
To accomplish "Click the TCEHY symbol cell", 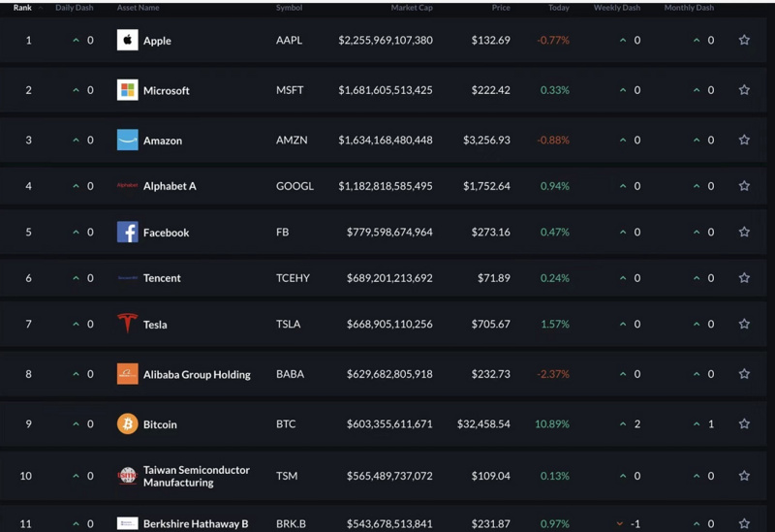I will coord(293,278).
